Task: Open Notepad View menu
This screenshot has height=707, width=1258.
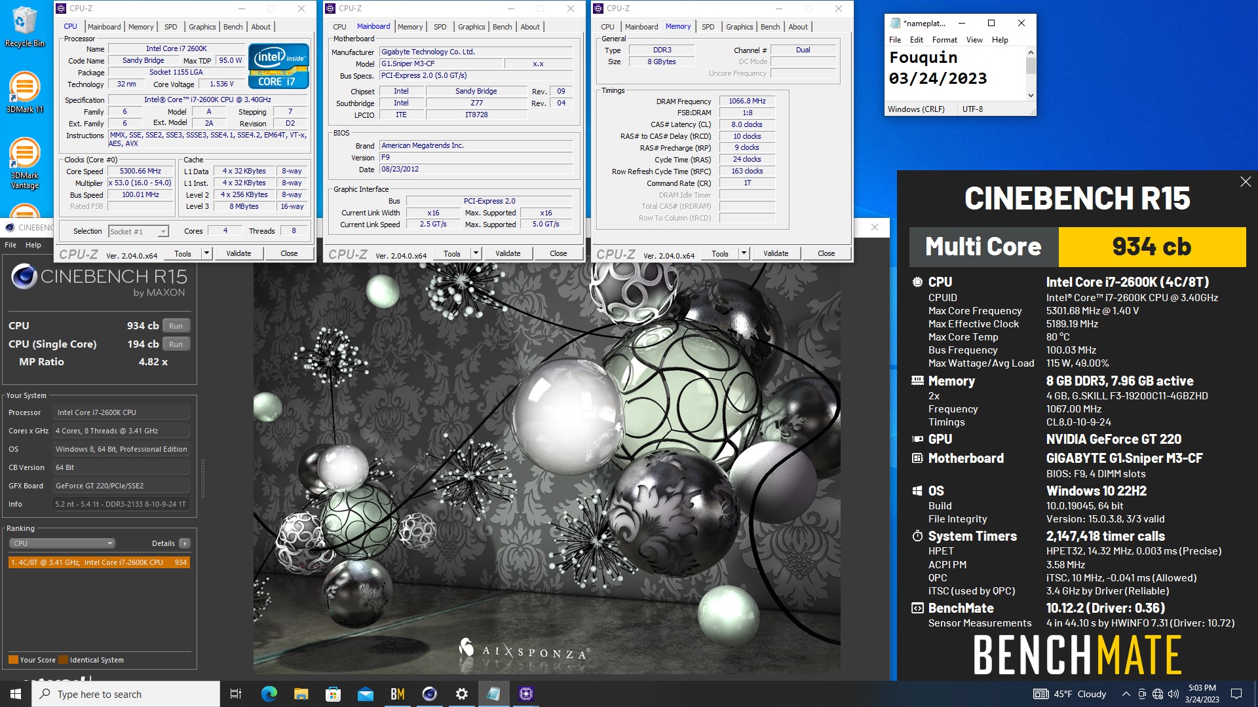Action: 974,40
